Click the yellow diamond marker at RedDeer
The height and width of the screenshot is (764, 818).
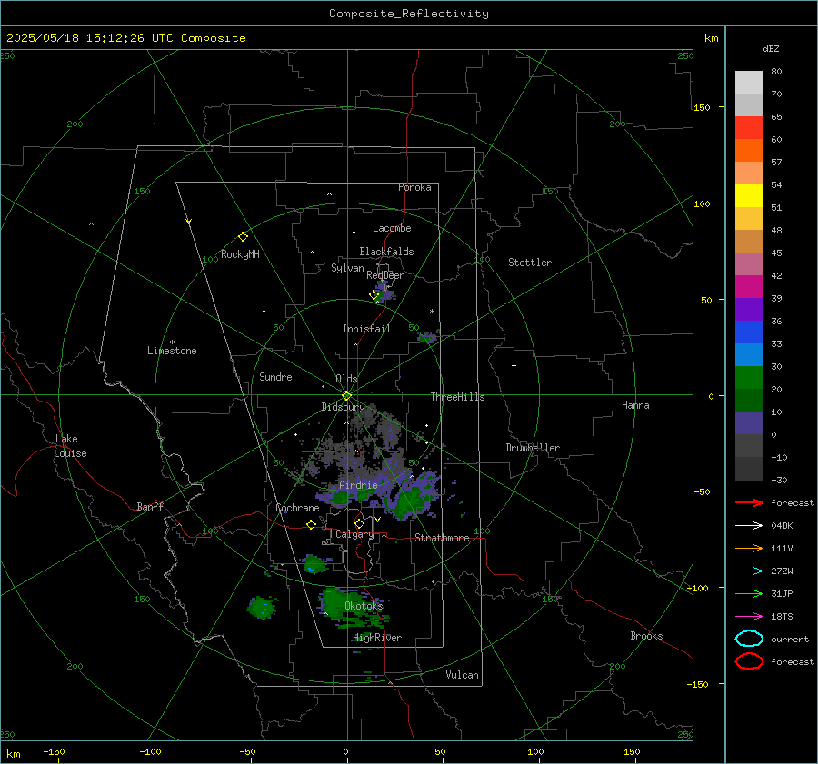(x=374, y=295)
